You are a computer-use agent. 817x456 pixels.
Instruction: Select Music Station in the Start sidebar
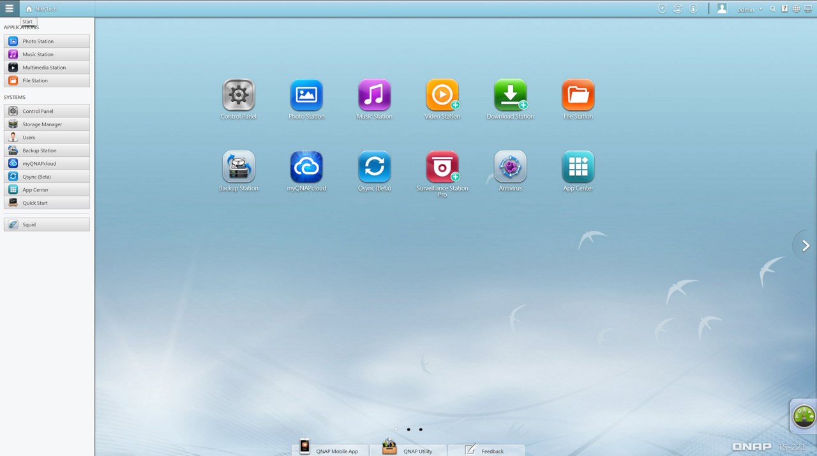(47, 54)
